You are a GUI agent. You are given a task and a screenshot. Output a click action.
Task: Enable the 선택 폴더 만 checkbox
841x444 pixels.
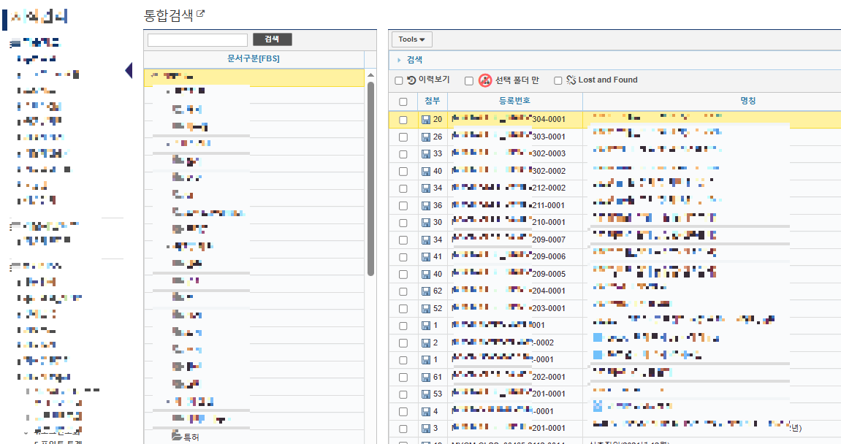pos(469,80)
